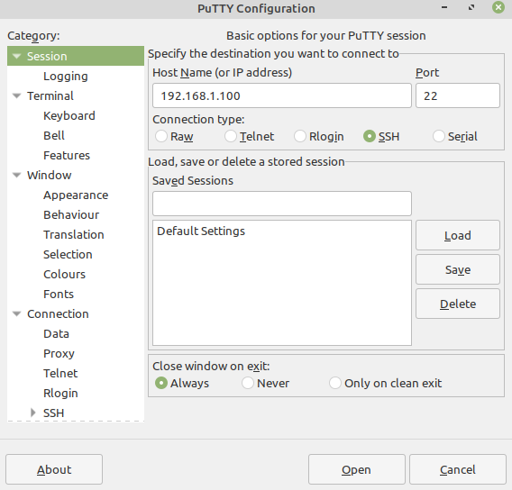Load the selected saved session
The image size is (512, 490).
tap(458, 235)
